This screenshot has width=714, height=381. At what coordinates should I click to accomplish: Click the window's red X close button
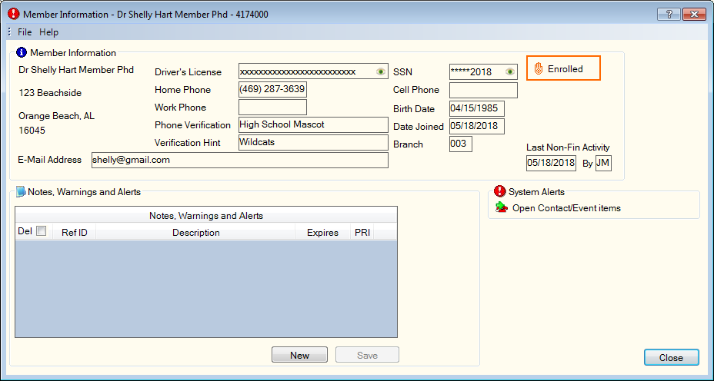[695, 15]
